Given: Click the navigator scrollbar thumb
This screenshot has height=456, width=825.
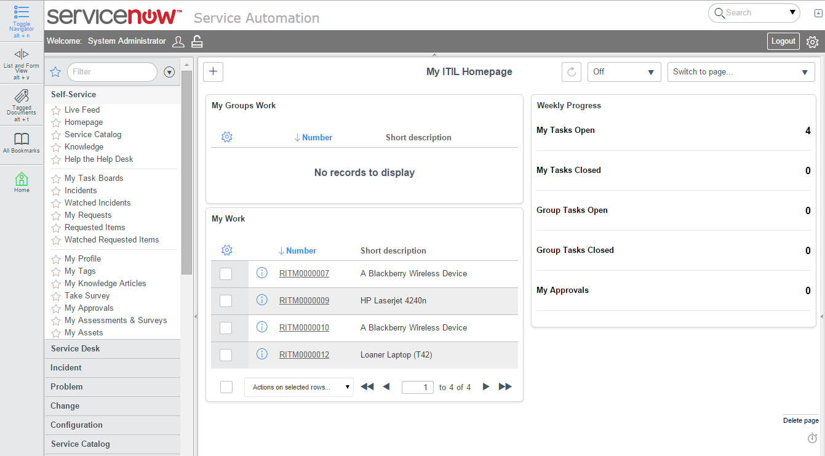Looking at the screenshot, I should [187, 172].
